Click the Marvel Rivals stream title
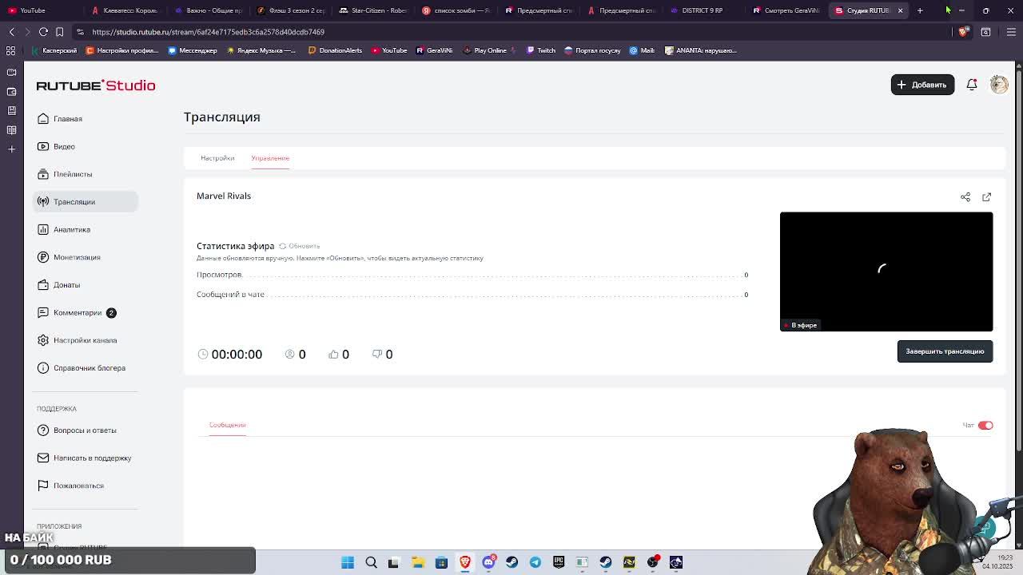1023x575 pixels. [x=224, y=196]
